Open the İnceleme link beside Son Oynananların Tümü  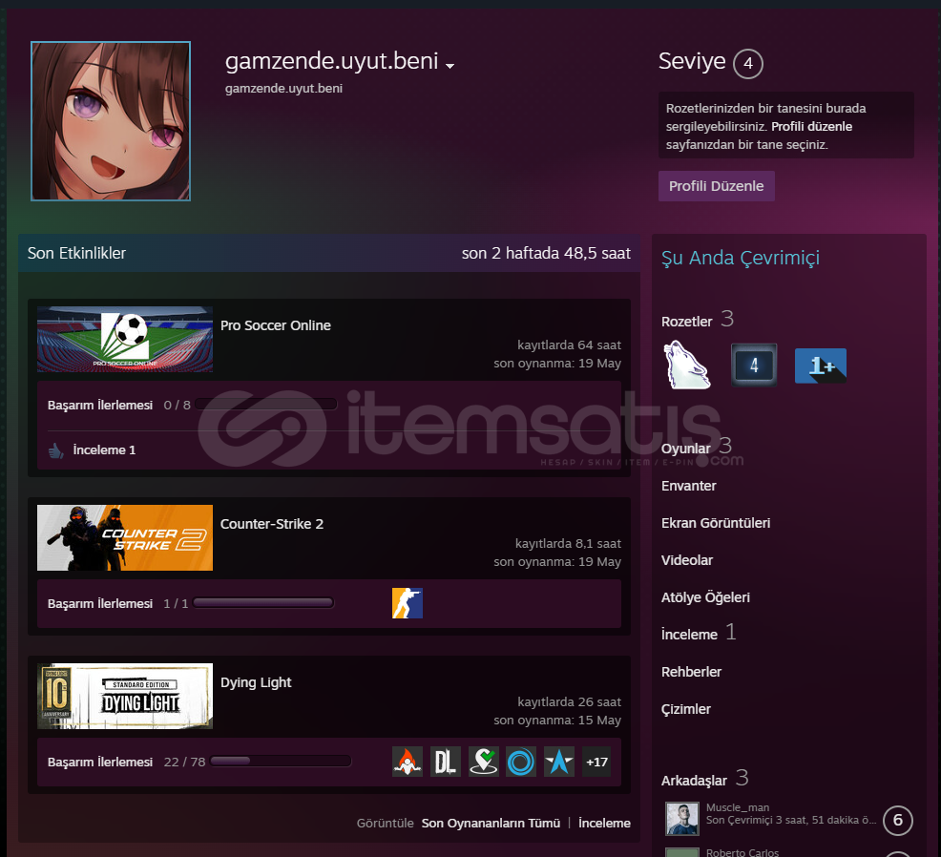[x=604, y=823]
